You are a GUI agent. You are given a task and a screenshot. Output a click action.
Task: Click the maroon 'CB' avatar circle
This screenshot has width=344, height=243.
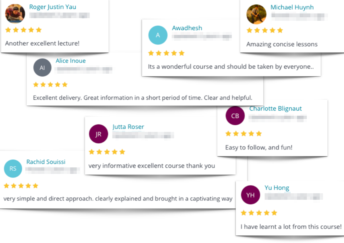pyautogui.click(x=235, y=116)
